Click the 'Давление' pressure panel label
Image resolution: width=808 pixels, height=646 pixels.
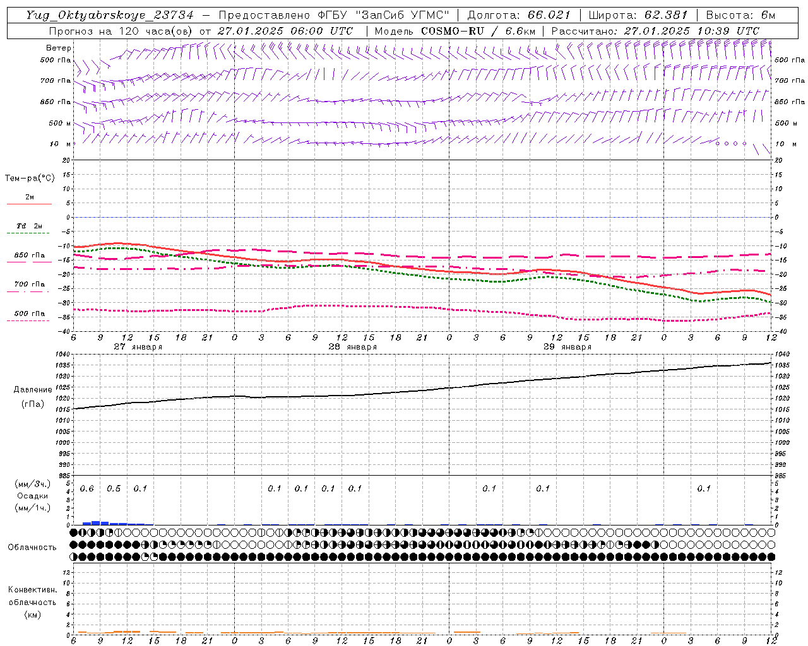[33, 390]
